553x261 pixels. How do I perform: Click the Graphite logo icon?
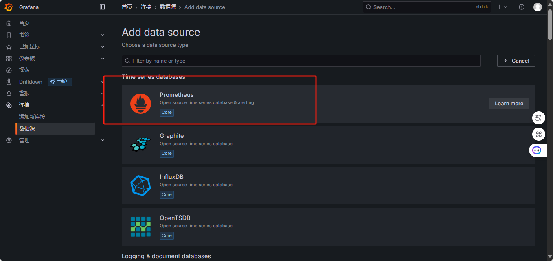pos(140,144)
